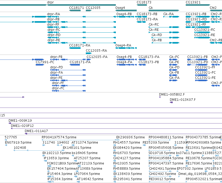The width and height of the screenshot is (222, 183).
Task: Click the CG18173-RB transcript label
Action: point(147,14)
